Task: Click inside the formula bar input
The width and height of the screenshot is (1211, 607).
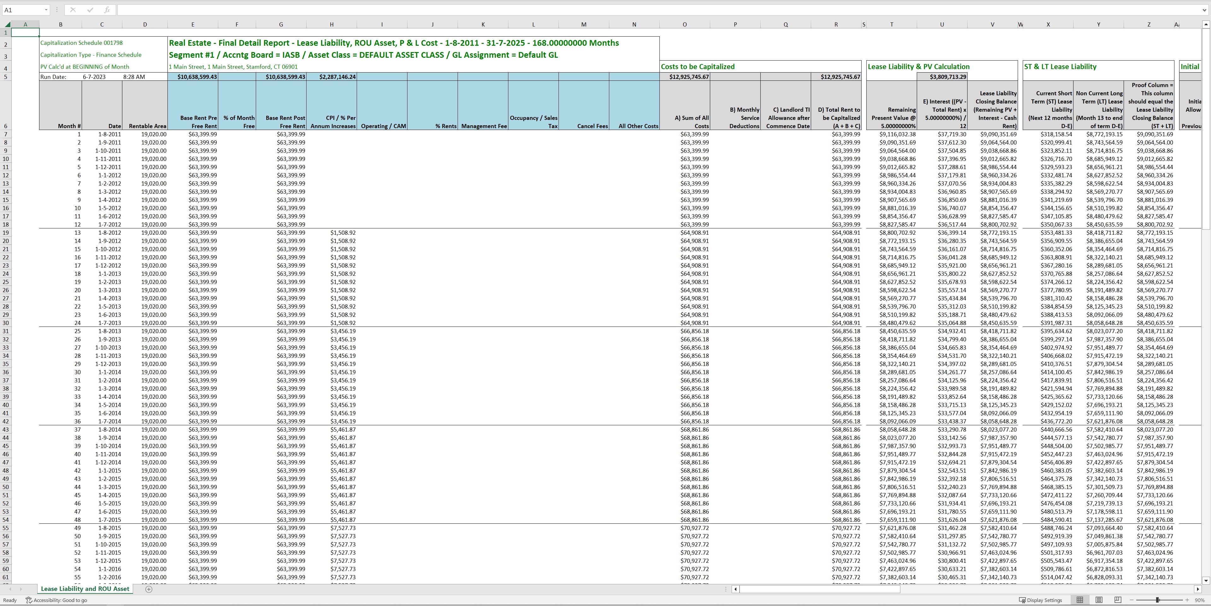Action: pos(658,10)
